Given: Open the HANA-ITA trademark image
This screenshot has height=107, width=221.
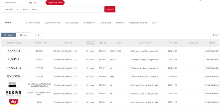Looking at the screenshot, I should click(14, 68).
